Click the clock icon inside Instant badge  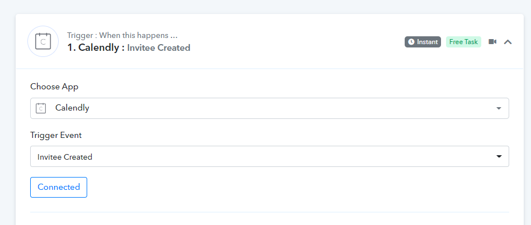point(411,42)
